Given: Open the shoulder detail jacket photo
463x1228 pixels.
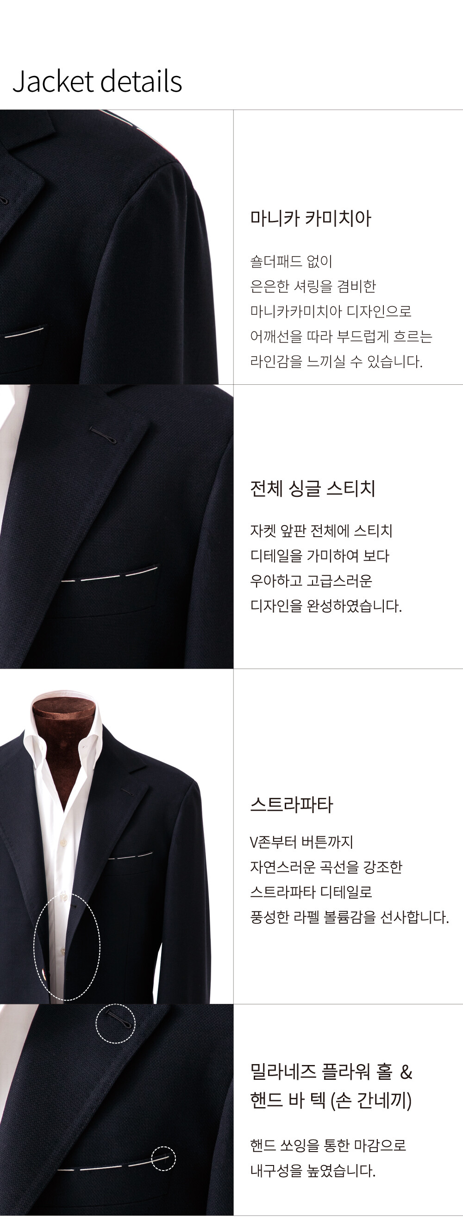Looking at the screenshot, I should point(116,247).
